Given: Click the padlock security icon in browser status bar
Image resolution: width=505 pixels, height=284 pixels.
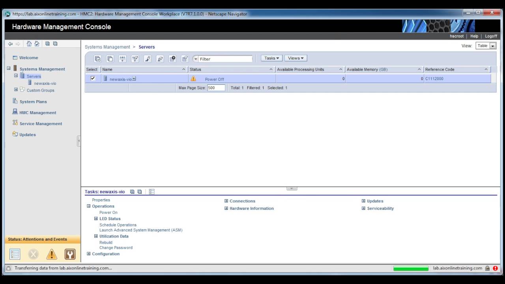Looking at the screenshot, I should pyautogui.click(x=488, y=268).
